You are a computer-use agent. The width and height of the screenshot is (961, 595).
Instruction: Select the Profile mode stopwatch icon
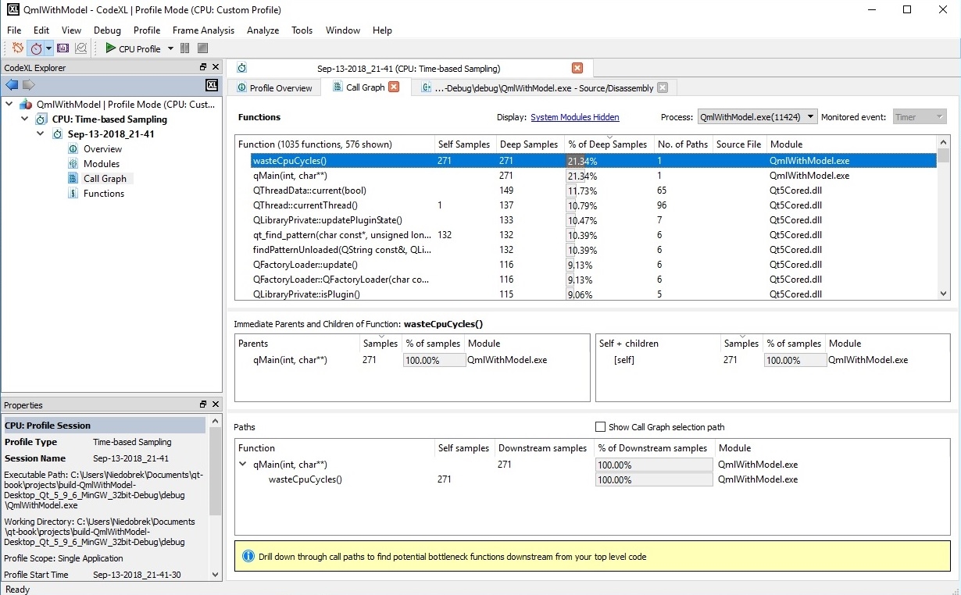36,48
